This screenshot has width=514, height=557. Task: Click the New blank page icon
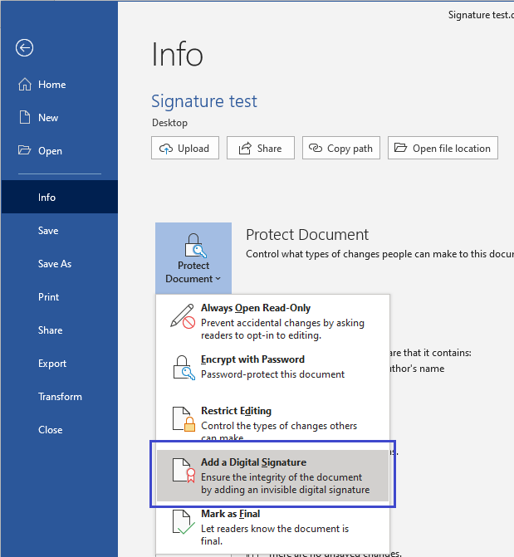[x=25, y=117]
